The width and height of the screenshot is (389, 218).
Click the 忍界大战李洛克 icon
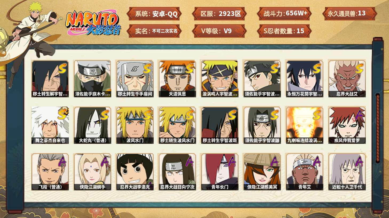(135, 172)
